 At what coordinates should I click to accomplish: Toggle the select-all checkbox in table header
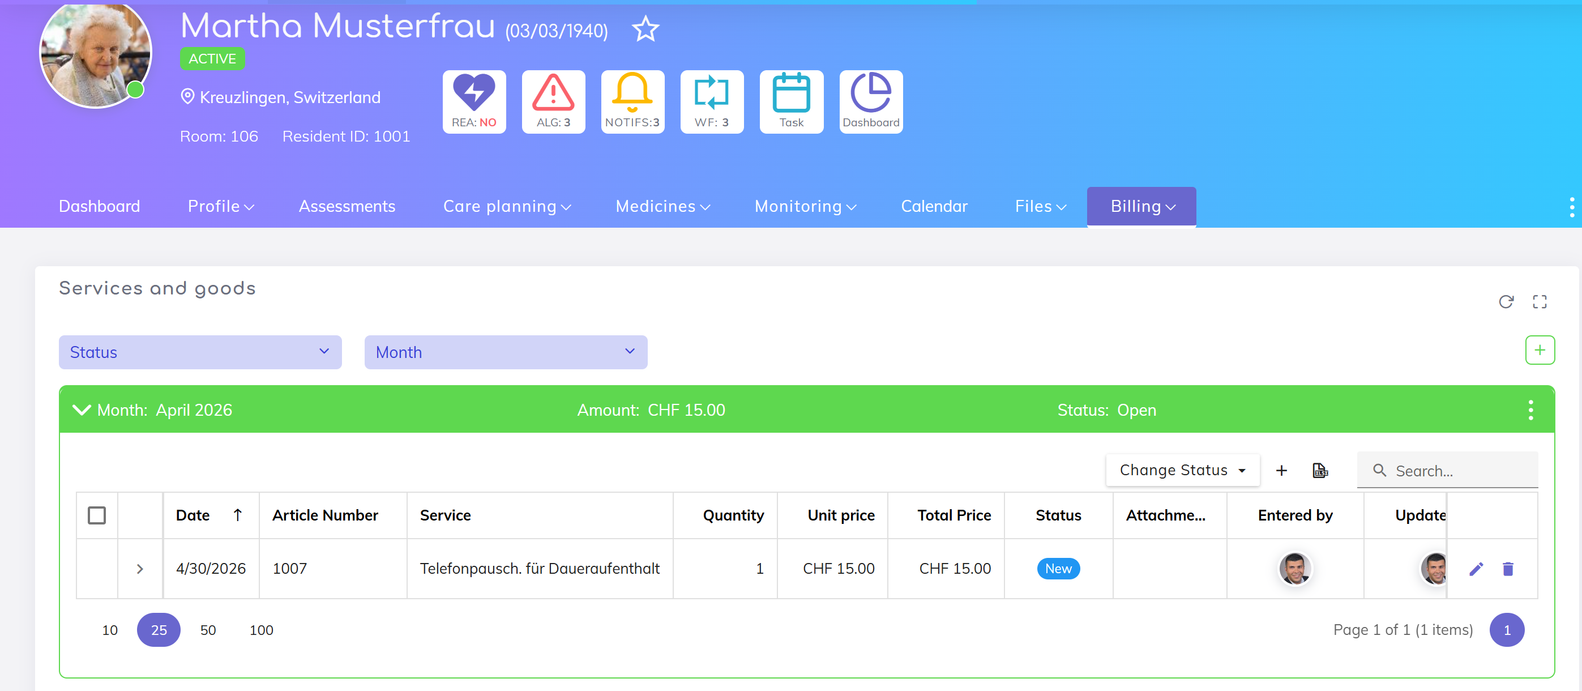(x=96, y=515)
